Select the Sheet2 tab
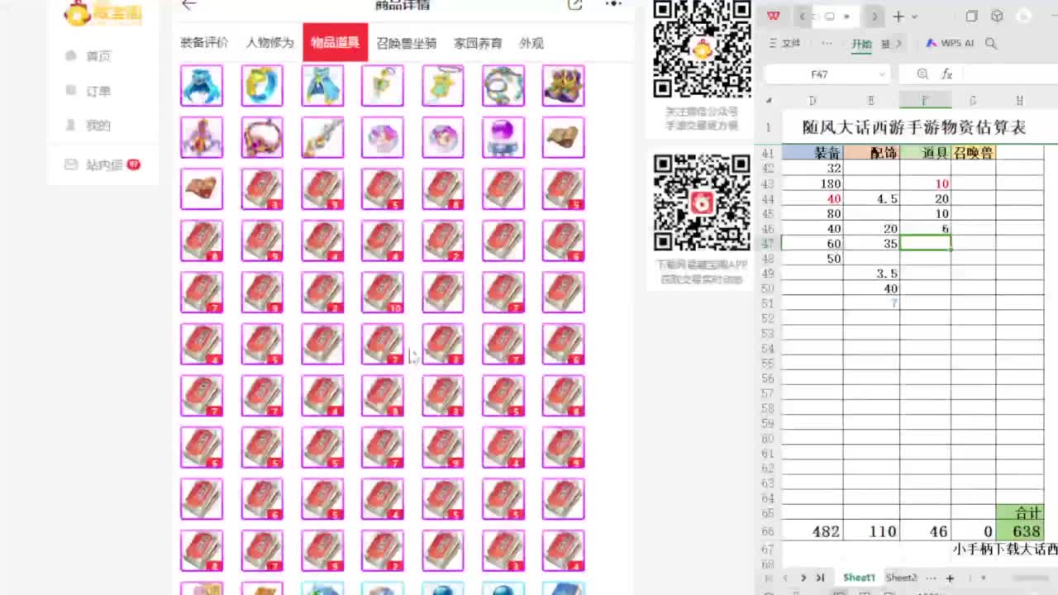 (x=901, y=578)
